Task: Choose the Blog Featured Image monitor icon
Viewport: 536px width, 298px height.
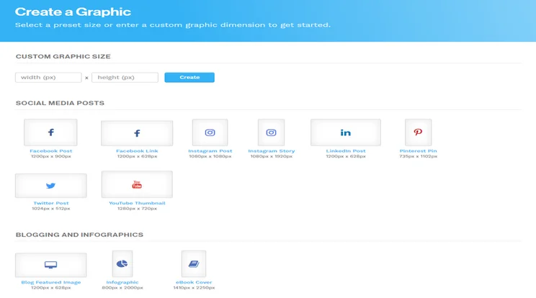Action: pos(50,265)
